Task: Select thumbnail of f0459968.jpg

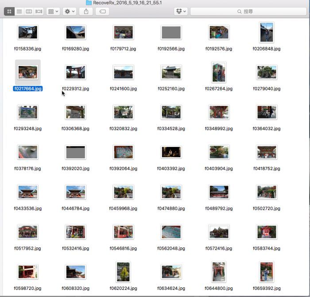Action: [x=124, y=192]
